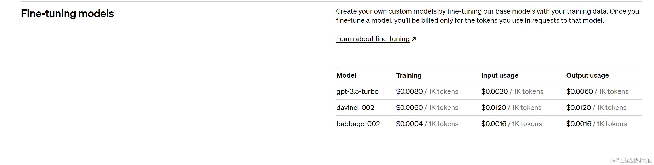The height and width of the screenshot is (165, 654).
Task: Select the babbage-002 model name
Action: point(358,124)
